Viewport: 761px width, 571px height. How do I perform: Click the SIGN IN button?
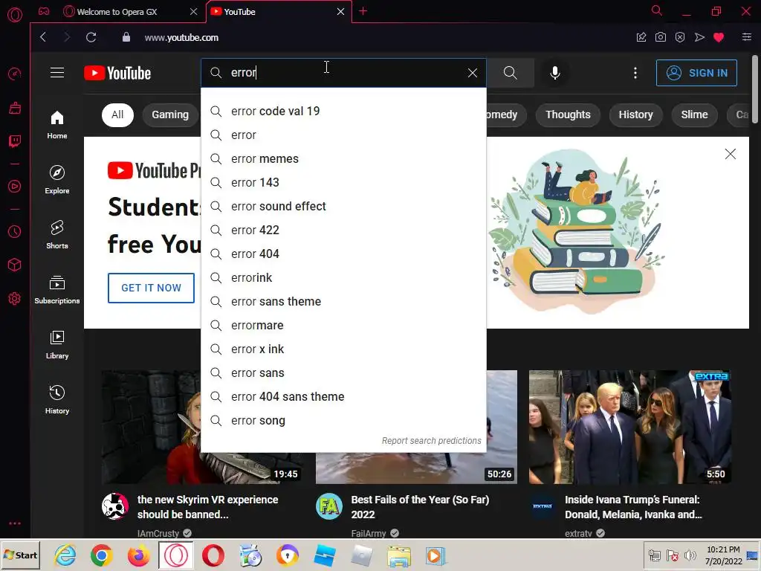696,73
